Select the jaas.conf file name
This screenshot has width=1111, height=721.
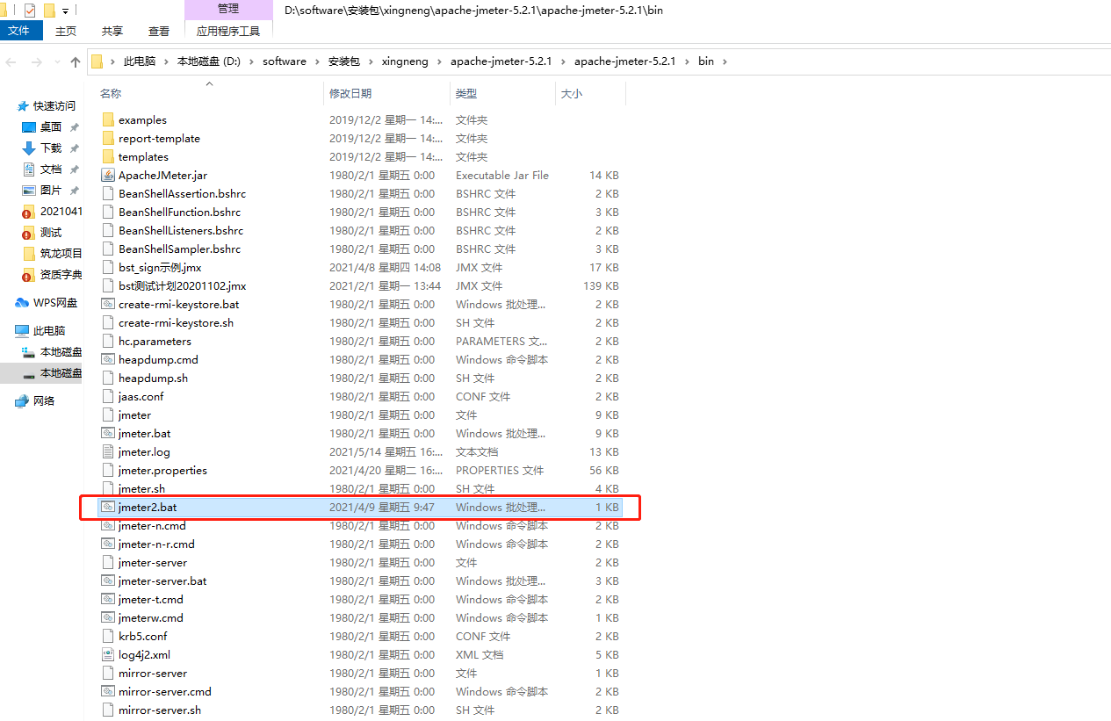141,396
